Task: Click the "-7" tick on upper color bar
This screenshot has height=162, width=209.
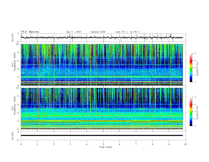Action: click(x=195, y=82)
